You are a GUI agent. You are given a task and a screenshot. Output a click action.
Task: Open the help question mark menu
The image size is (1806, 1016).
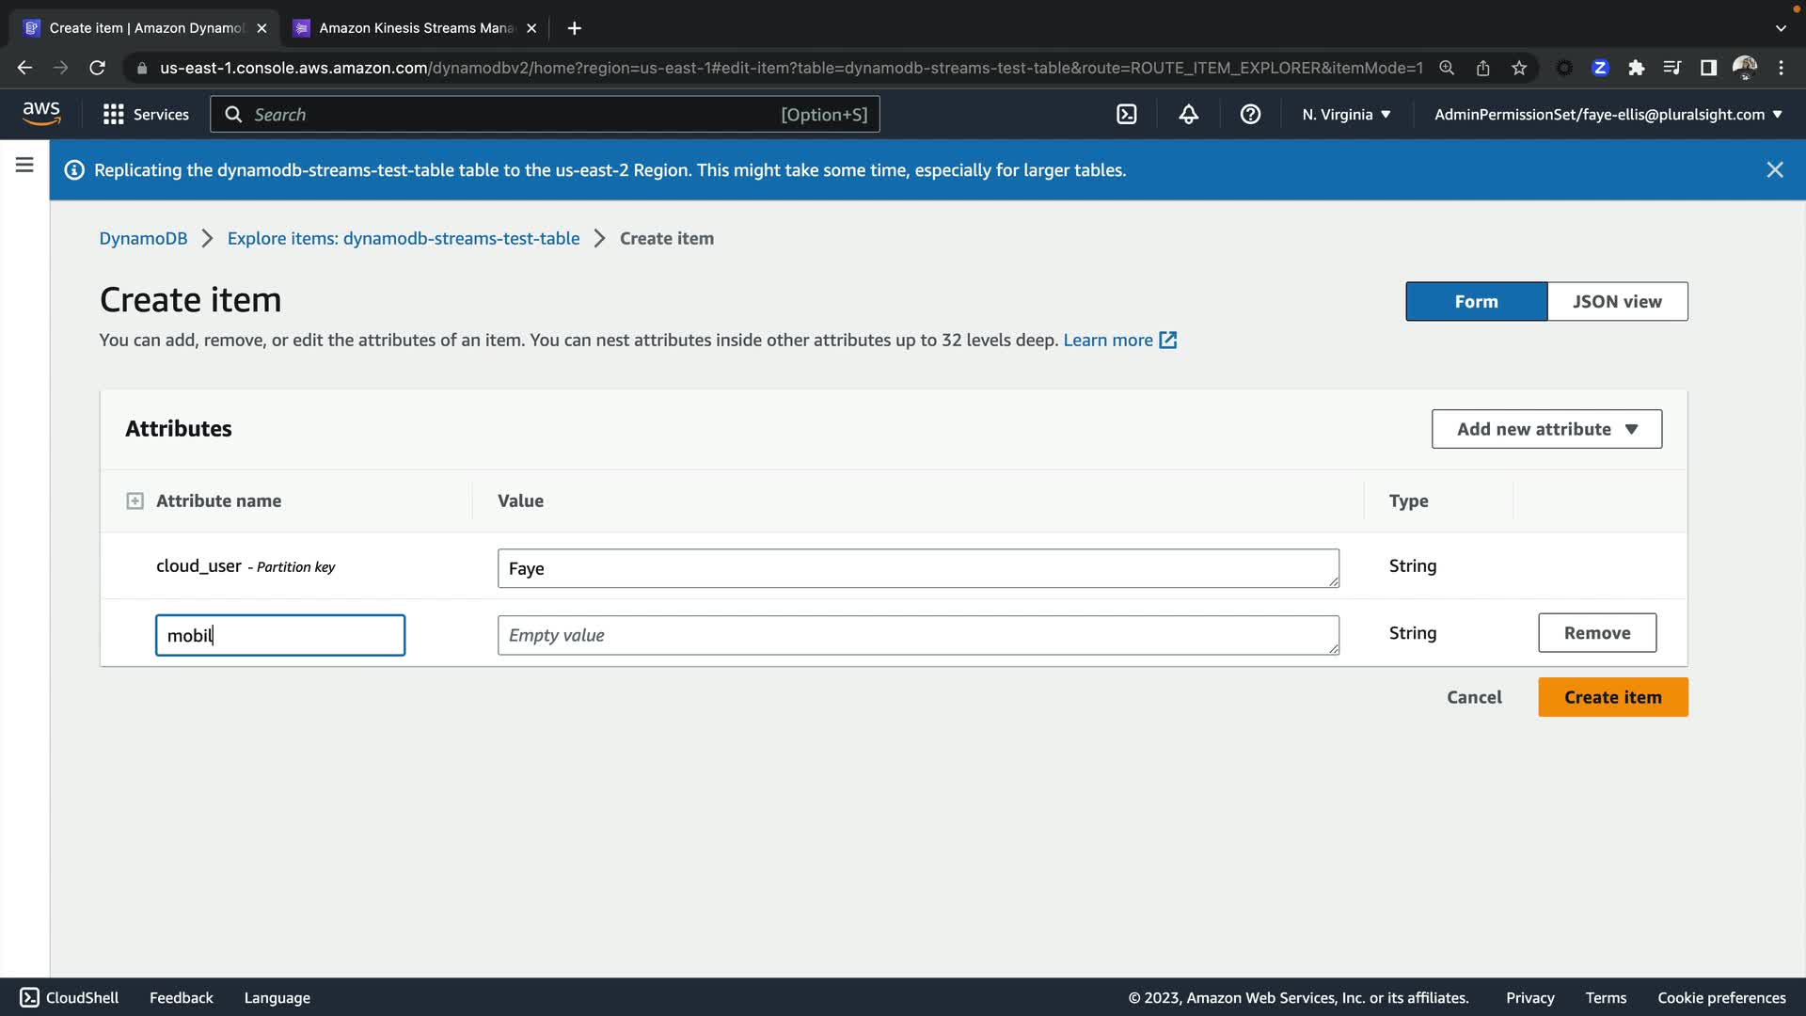point(1250,114)
